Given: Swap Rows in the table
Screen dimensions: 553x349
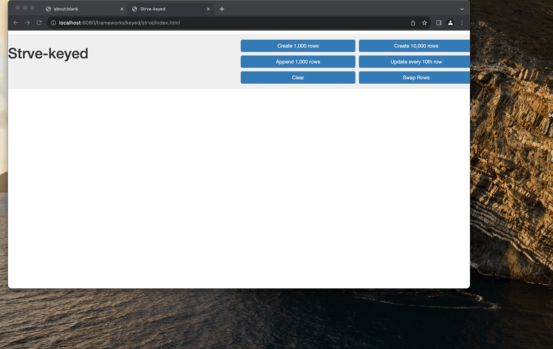Looking at the screenshot, I should coord(414,78).
